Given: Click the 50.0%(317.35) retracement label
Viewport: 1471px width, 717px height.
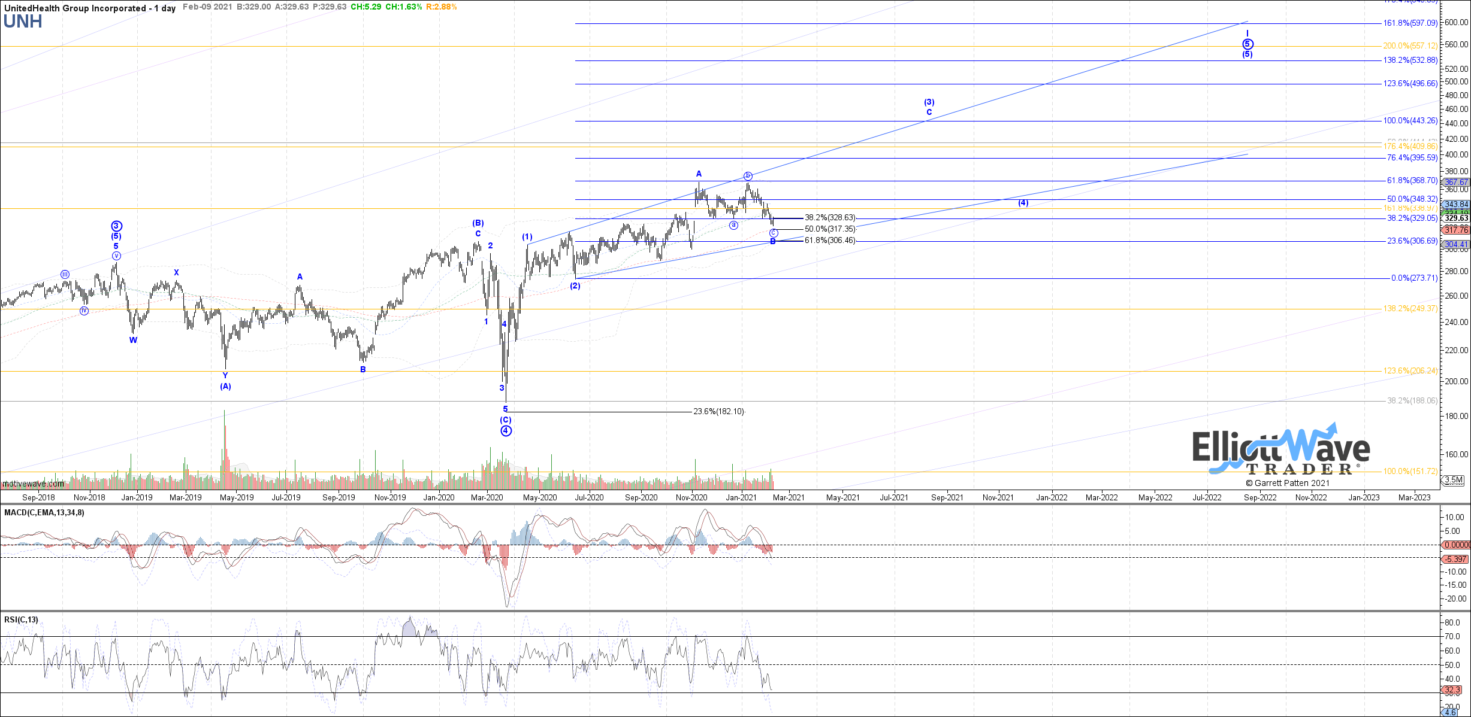Looking at the screenshot, I should tap(830, 229).
